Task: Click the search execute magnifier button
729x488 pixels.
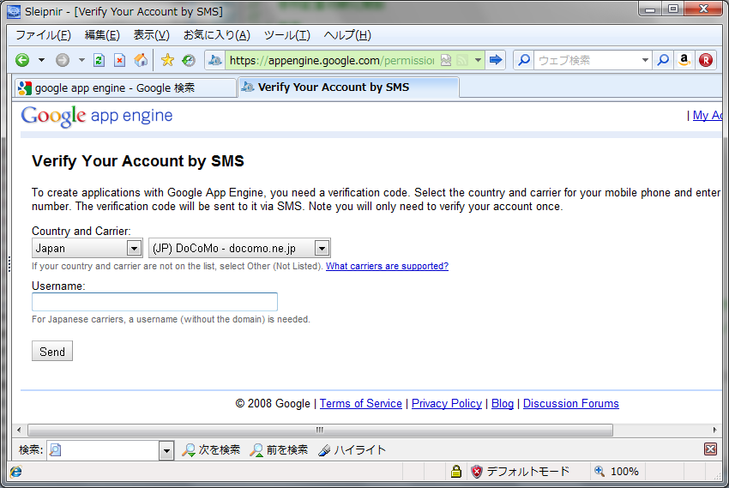Action: click(x=663, y=60)
